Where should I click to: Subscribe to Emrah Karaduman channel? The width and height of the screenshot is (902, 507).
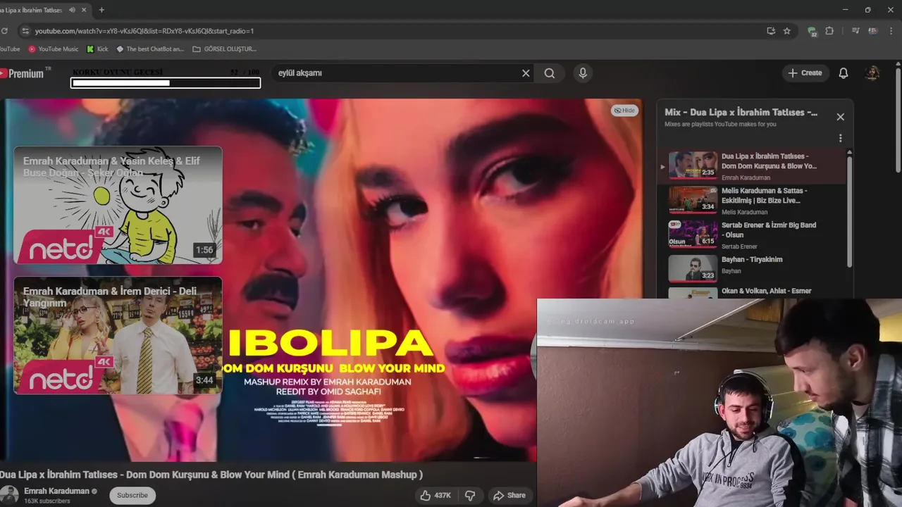point(132,495)
